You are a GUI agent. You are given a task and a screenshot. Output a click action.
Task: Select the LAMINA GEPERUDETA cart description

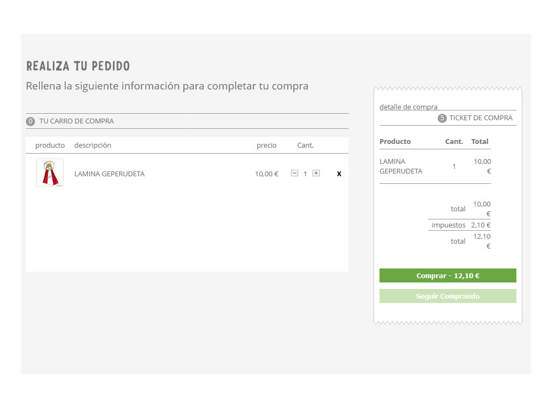tap(109, 174)
